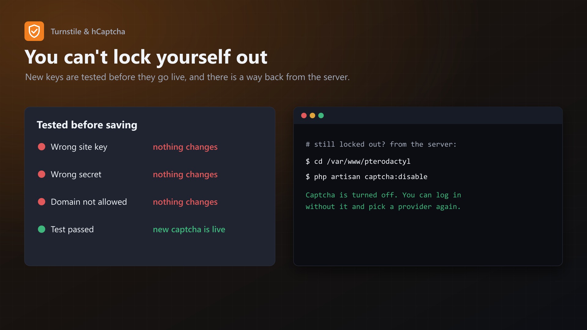The height and width of the screenshot is (330, 587).
Task: Click the yellow minimize dot in terminal window
Action: (x=312, y=116)
